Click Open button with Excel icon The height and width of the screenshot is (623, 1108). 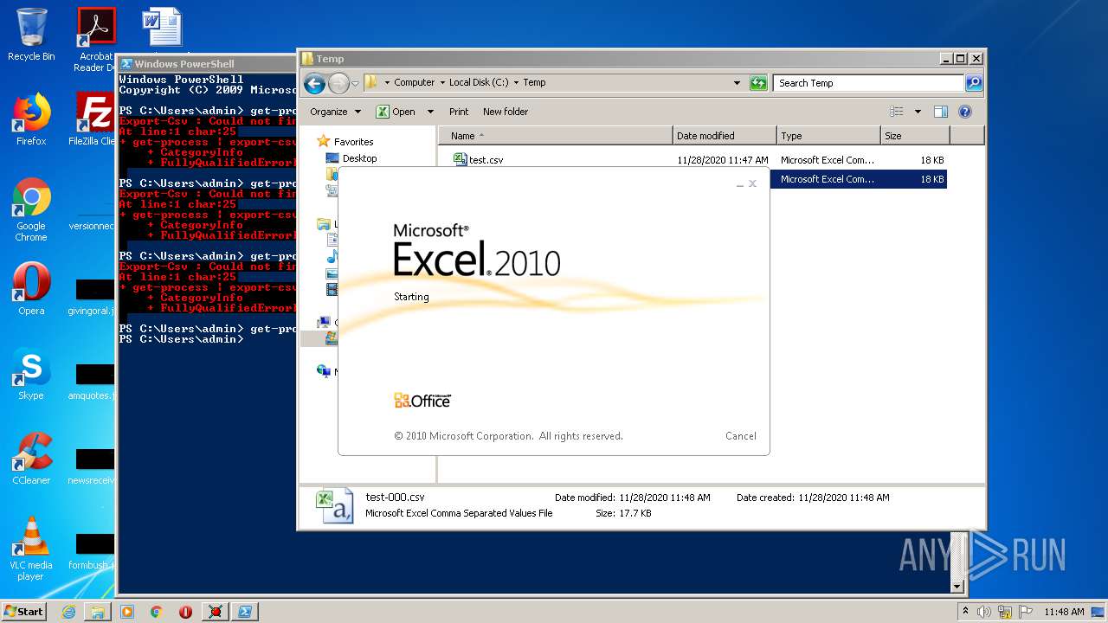396,112
